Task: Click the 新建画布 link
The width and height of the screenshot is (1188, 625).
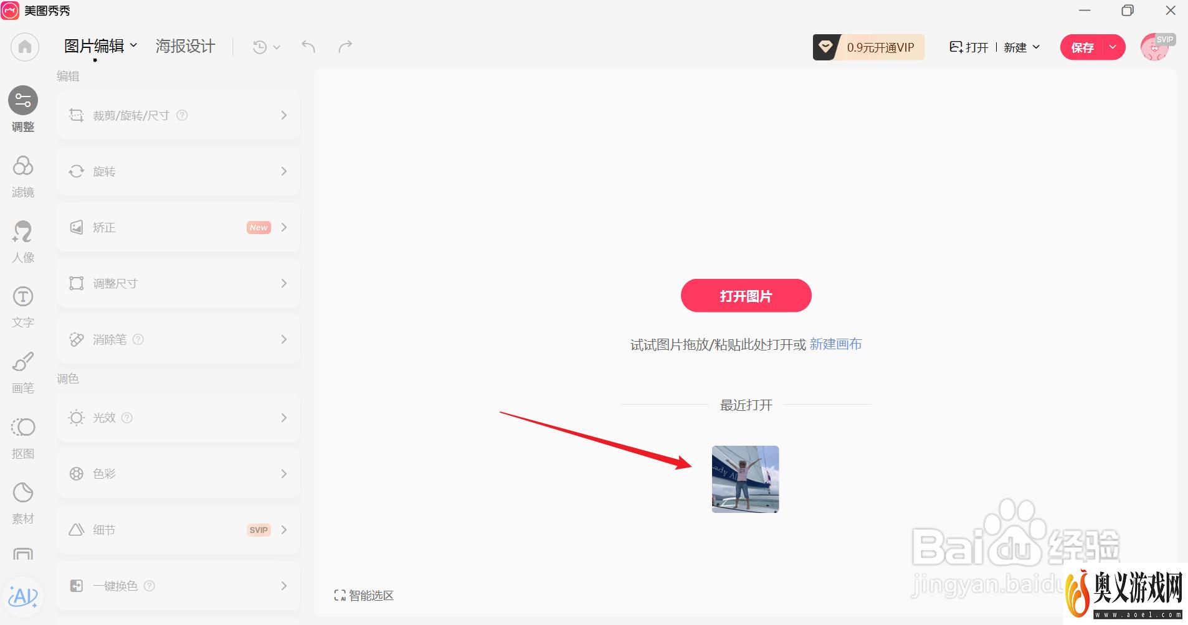Action: point(835,344)
